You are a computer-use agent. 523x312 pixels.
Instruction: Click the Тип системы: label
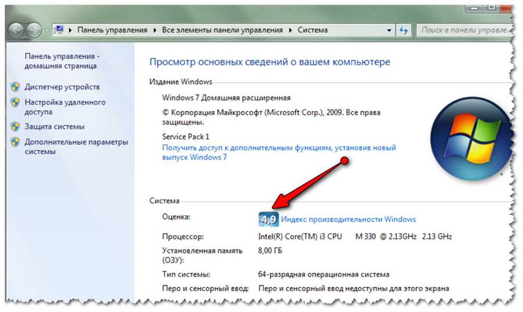(x=186, y=275)
